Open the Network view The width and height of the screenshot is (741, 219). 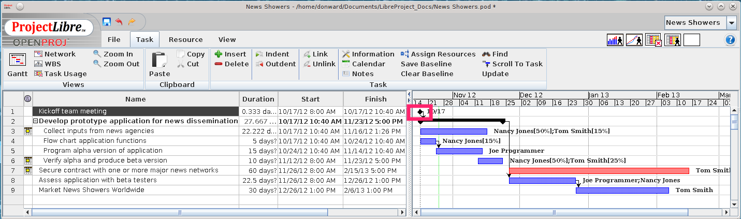tap(55, 54)
